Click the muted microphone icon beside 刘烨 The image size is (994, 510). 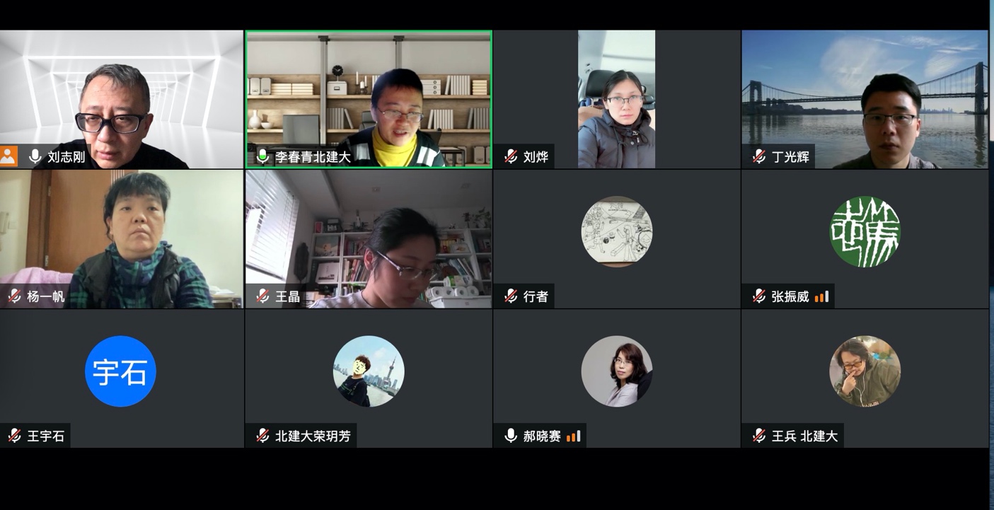(x=511, y=156)
